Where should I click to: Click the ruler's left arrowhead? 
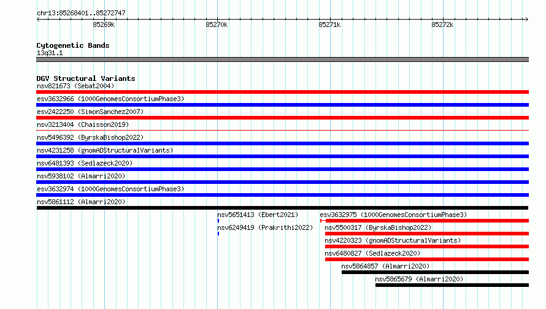(x=38, y=19)
